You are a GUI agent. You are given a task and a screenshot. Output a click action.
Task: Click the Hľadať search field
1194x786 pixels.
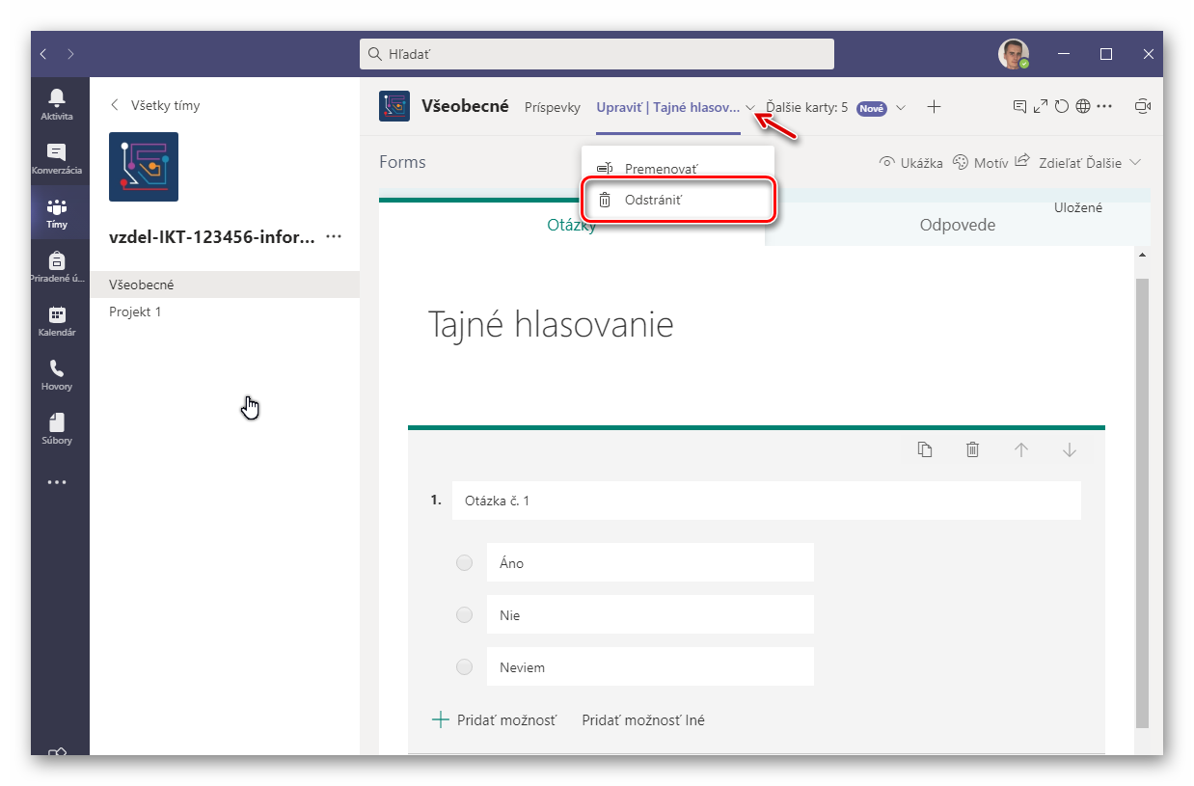pos(598,54)
